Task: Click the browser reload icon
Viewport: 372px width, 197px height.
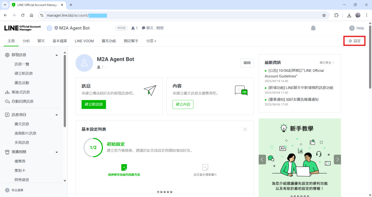Action: (23, 15)
